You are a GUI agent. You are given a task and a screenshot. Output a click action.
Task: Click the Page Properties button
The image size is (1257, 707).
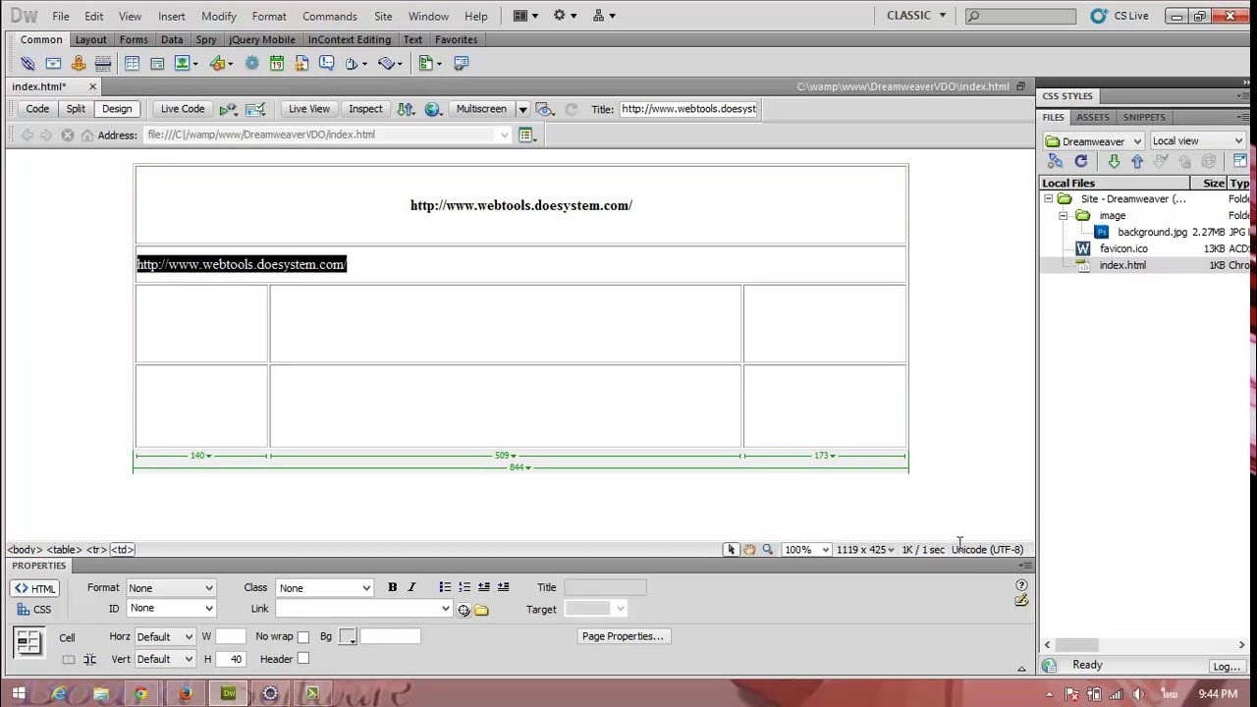click(x=623, y=636)
